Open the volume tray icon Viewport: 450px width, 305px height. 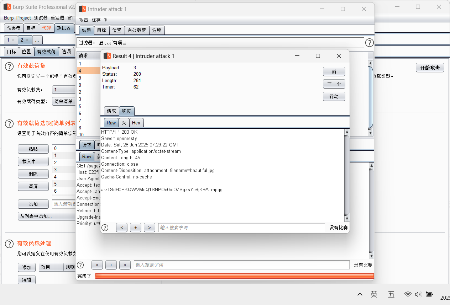click(418, 294)
